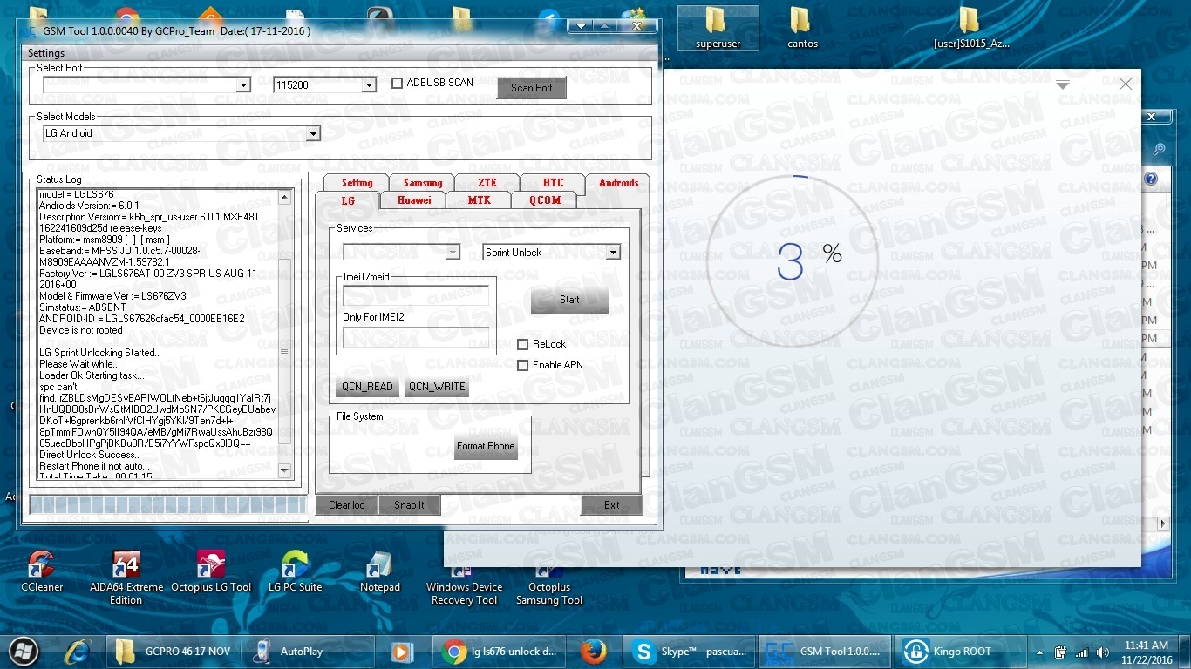Select the LG tab
Image resolution: width=1191 pixels, height=669 pixels.
348,199
